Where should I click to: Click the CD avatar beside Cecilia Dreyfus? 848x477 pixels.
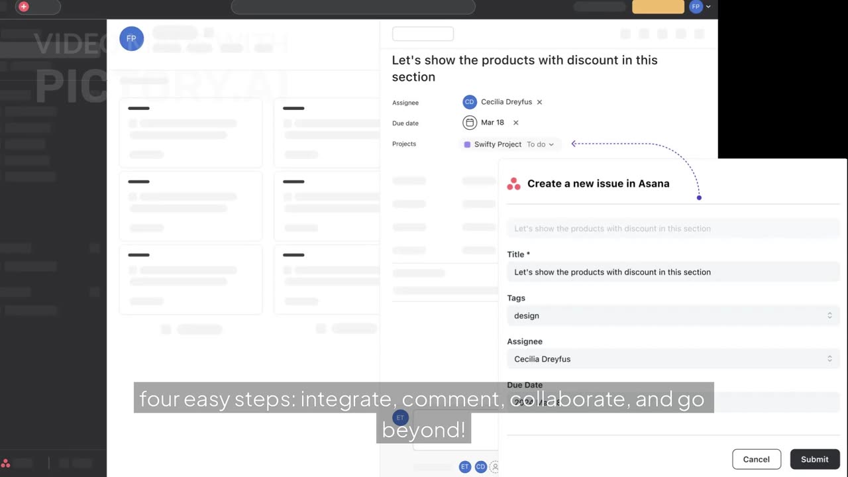(469, 102)
